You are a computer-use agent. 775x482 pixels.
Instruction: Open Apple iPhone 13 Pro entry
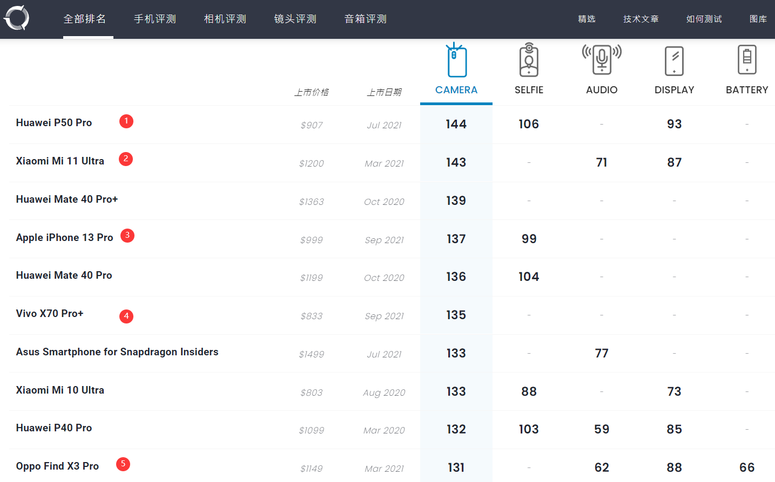click(x=64, y=238)
